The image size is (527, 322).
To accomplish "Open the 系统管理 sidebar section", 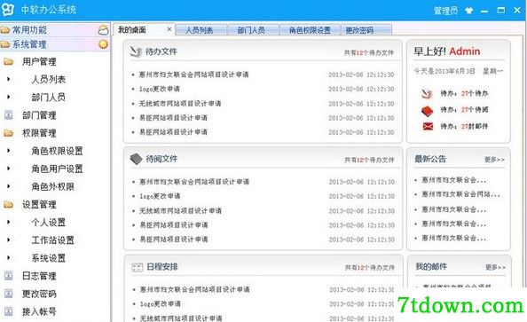I will click(x=55, y=44).
